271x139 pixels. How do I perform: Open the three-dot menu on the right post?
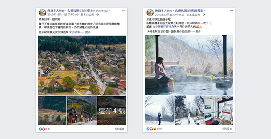tap(231, 10)
